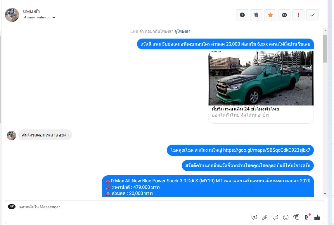Click the แพน ด้า contact name
Screen dimensions: 334x225
click(32, 11)
